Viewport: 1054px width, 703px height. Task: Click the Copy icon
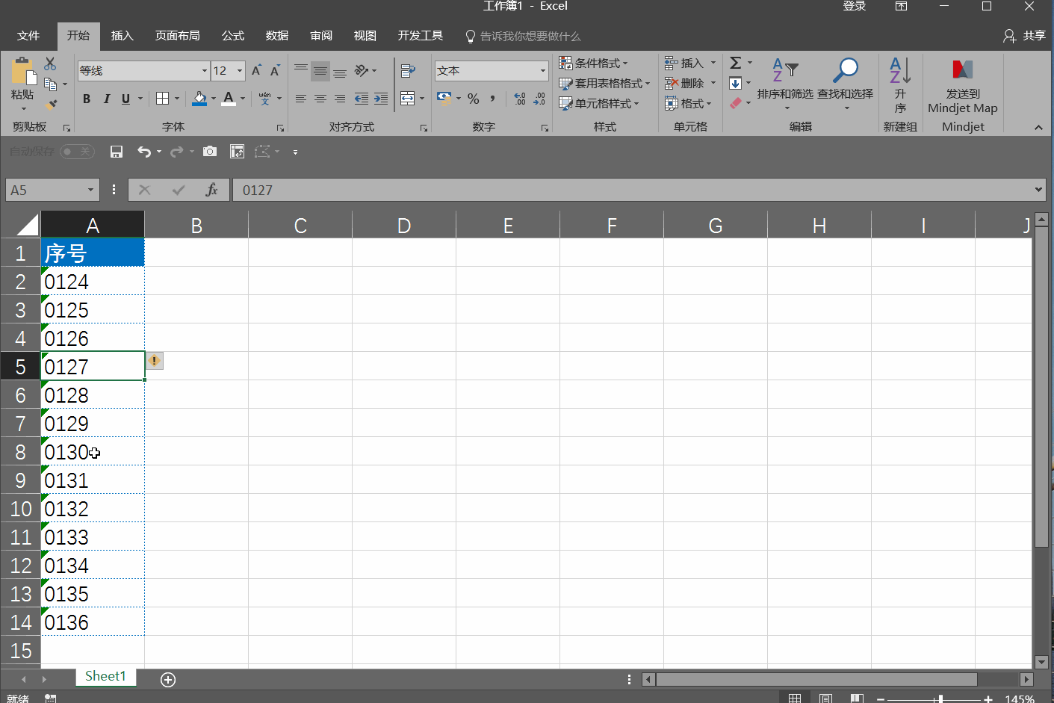point(51,84)
